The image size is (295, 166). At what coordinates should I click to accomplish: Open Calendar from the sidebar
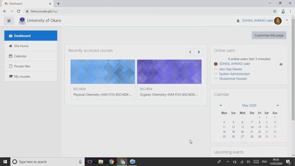(x=31, y=56)
